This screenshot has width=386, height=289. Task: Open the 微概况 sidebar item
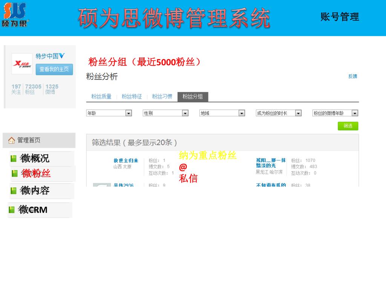click(x=42, y=158)
